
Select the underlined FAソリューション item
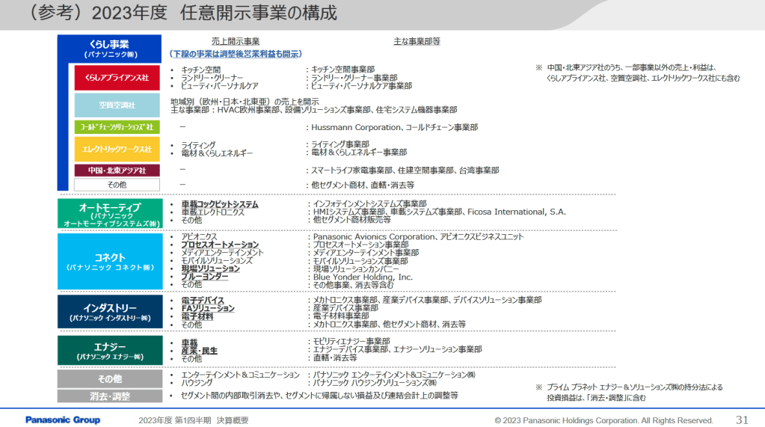click(x=208, y=308)
